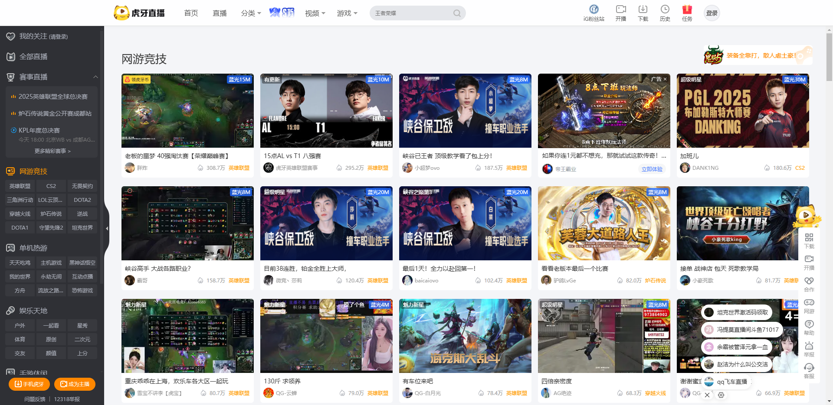Go to the 首页 home tab
The height and width of the screenshot is (405, 833).
coord(191,13)
